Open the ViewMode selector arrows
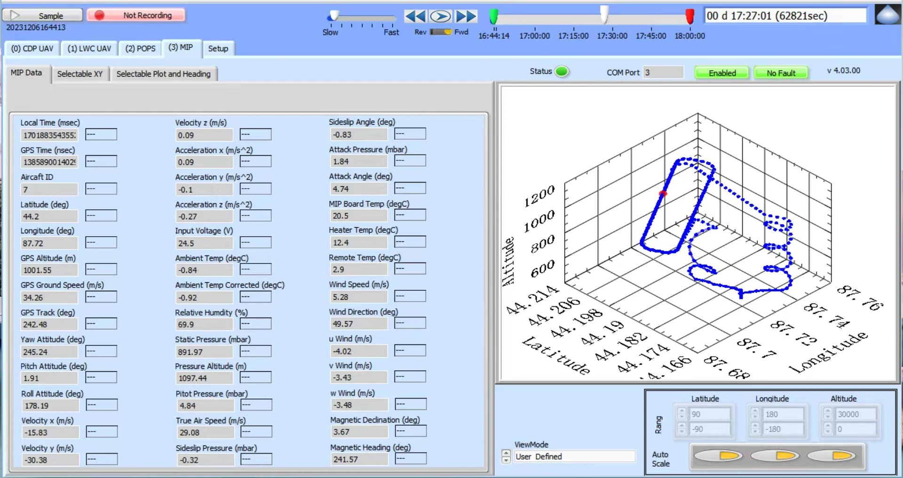Image resolution: width=903 pixels, height=478 pixels. tap(506, 456)
